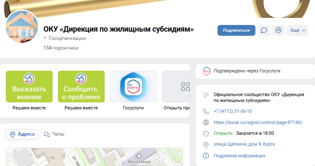Click the map preview
Viewport: 315px width, 166px height.
coord(94,157)
